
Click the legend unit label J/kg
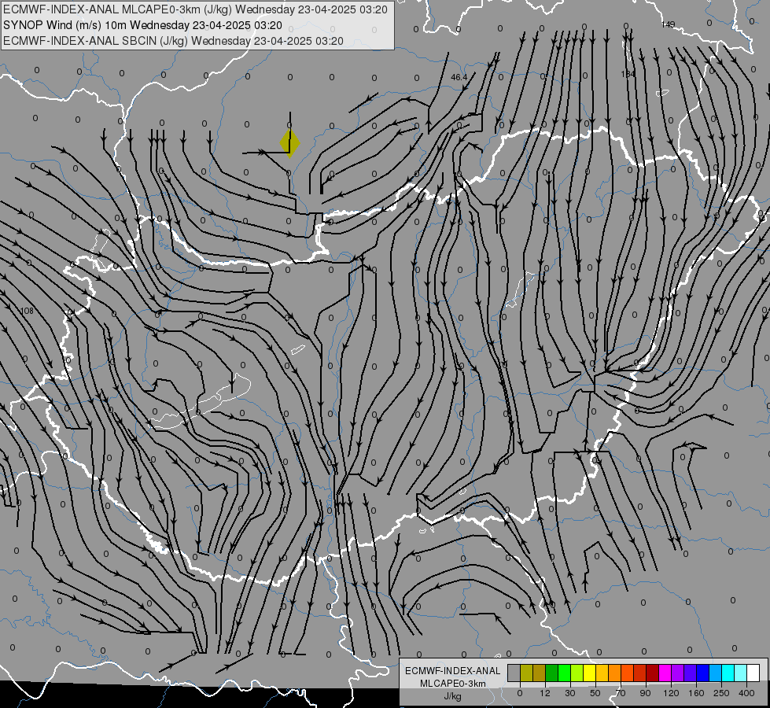[x=453, y=696]
